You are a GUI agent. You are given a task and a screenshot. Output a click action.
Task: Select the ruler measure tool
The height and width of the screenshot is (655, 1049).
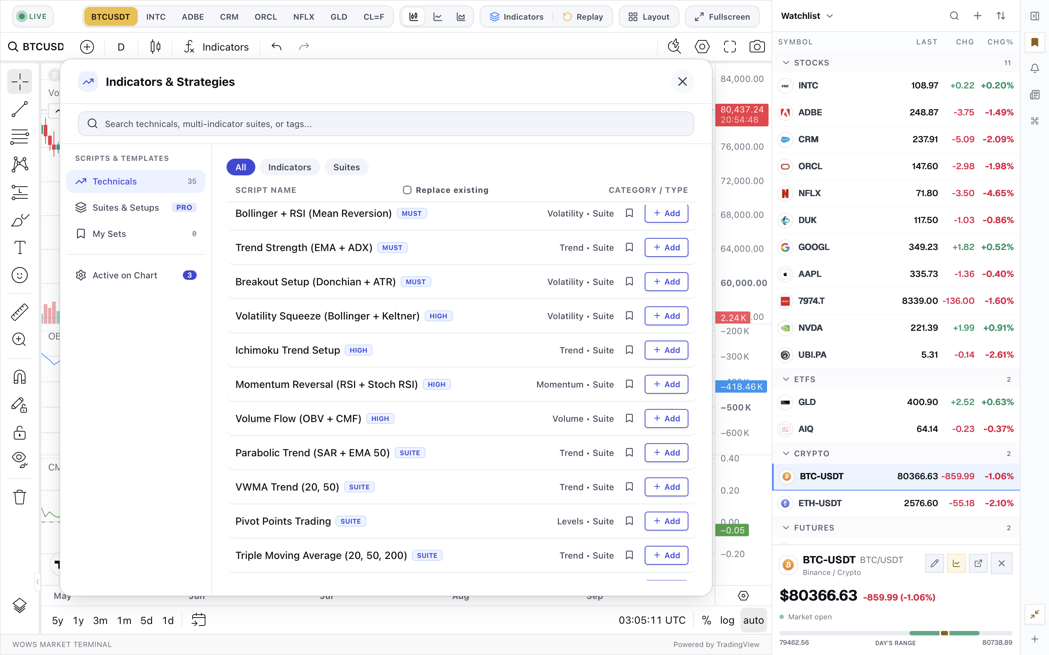20,312
